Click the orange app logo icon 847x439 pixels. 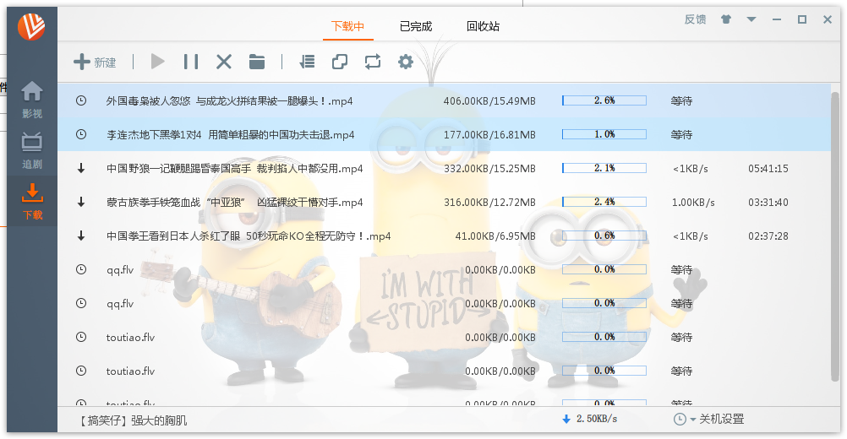point(31,26)
